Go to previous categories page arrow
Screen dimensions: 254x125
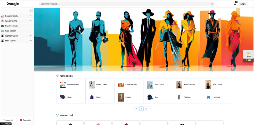[x=137, y=109]
